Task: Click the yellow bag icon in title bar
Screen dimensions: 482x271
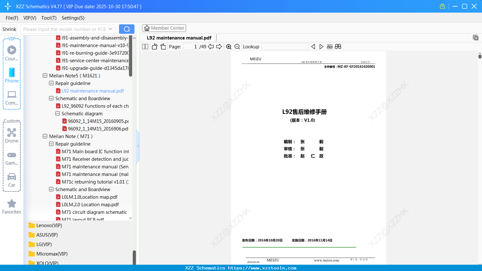Action: [442, 6]
